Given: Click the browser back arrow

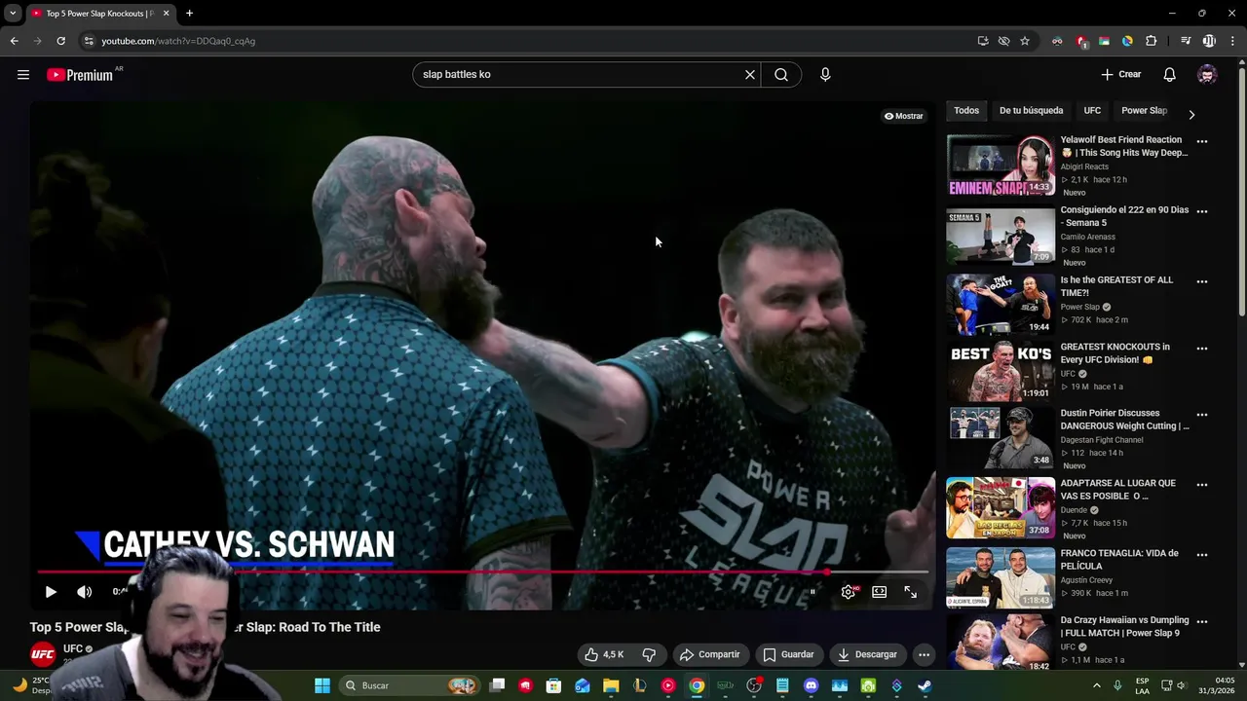Looking at the screenshot, I should pos(14,41).
